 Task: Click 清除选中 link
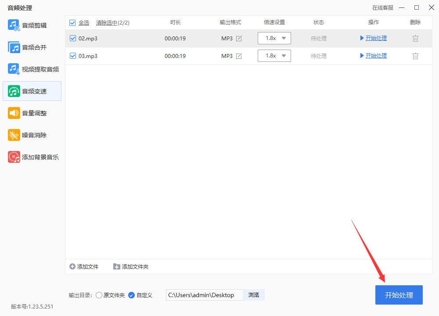point(106,23)
